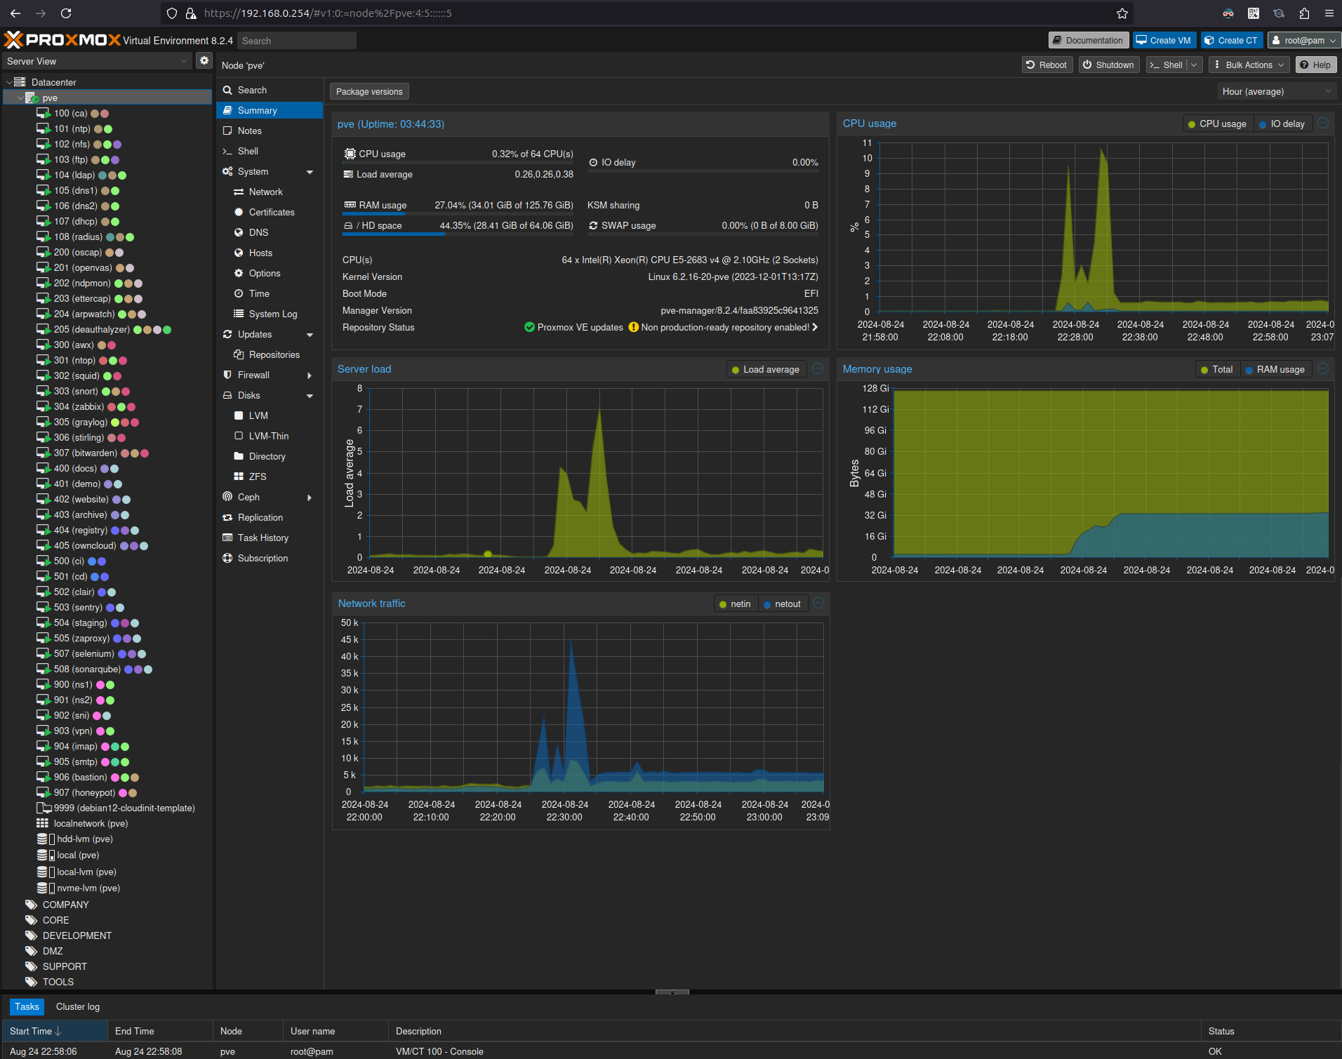Open Options via gear icon
Viewport: 1342px width, 1059px height.
pos(239,273)
